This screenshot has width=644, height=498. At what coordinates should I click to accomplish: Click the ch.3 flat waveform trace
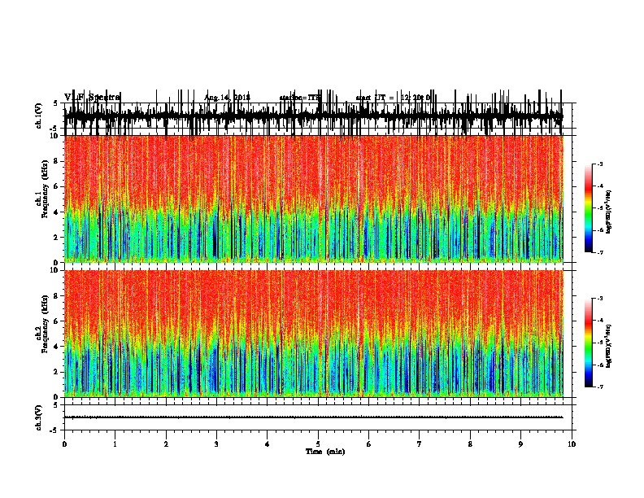[313, 417]
